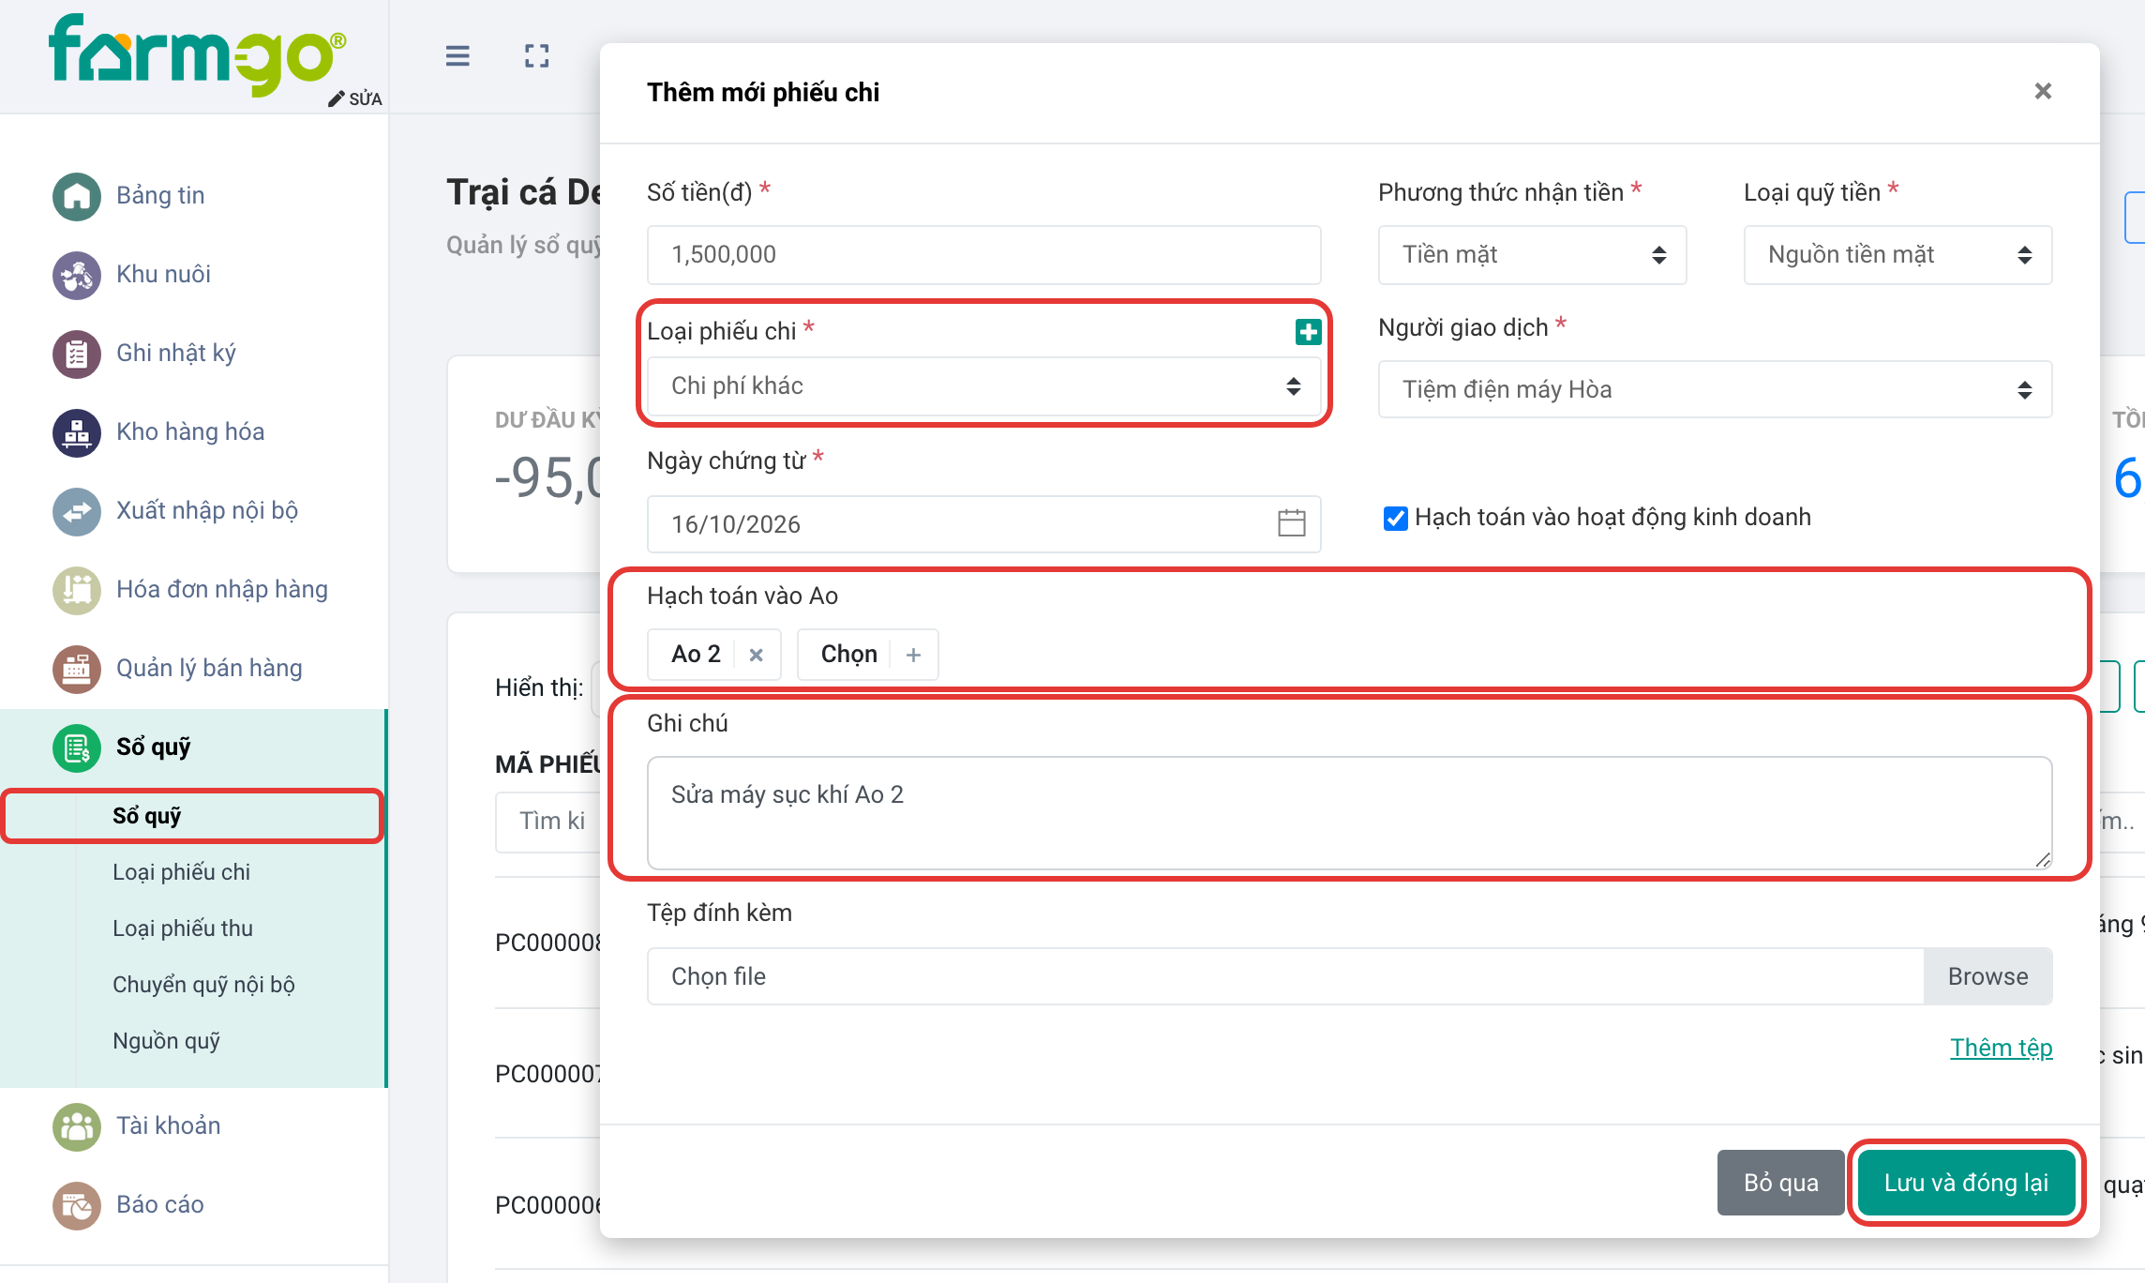Image resolution: width=2145 pixels, height=1283 pixels.
Task: Toggle fullscreen mode icon
Action: coord(536,56)
